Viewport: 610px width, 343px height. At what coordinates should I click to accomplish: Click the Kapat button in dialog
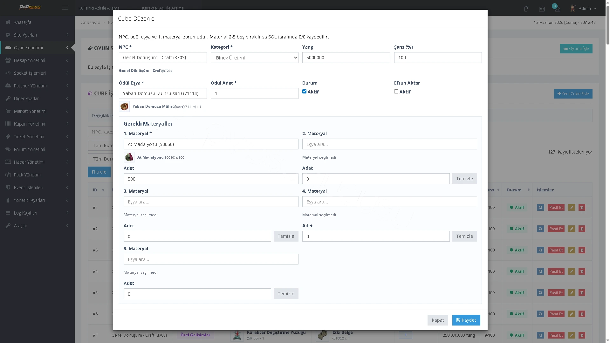(438, 320)
